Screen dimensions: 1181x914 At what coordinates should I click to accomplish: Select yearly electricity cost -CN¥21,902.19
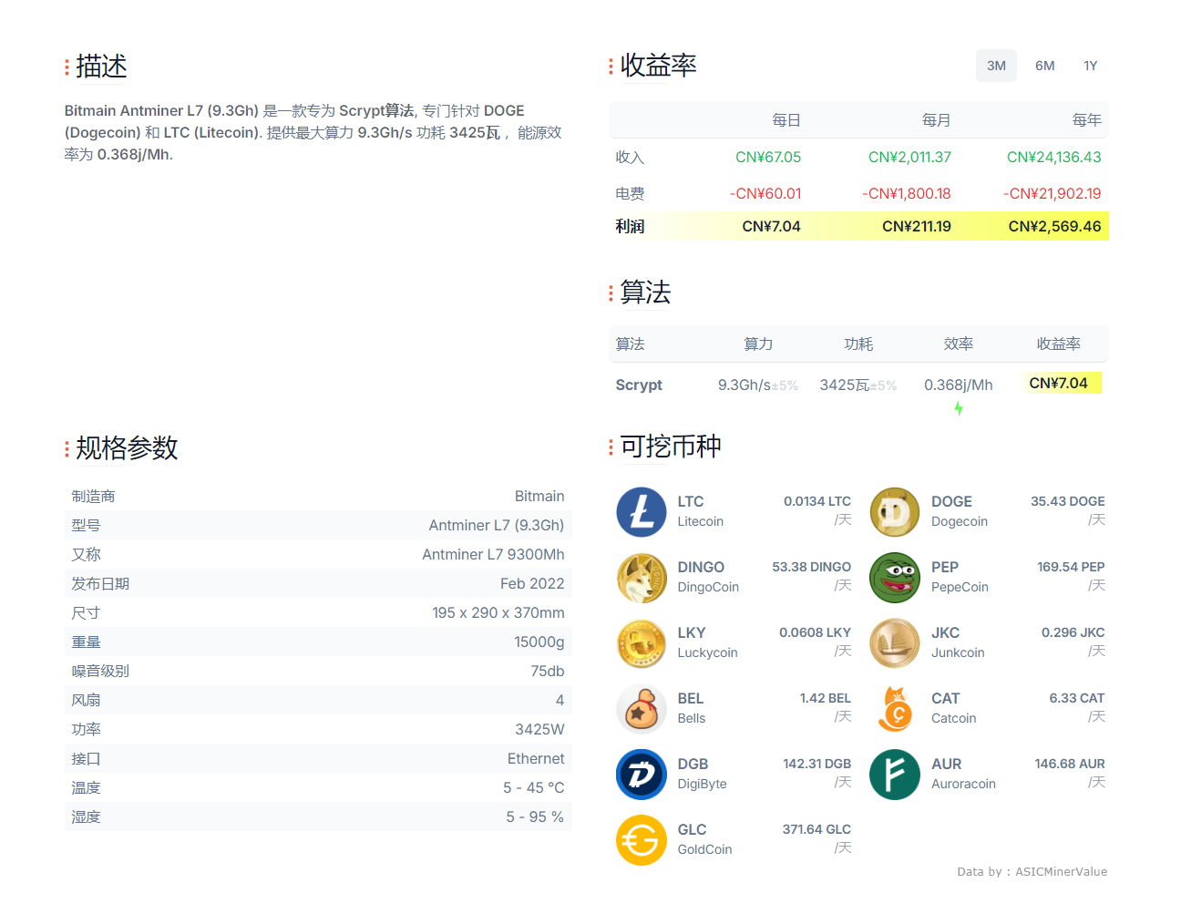point(1053,193)
